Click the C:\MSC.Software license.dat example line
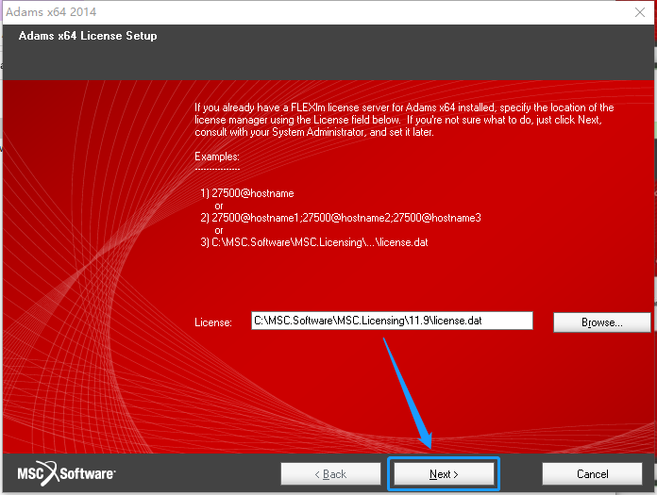This screenshot has width=657, height=495. click(x=314, y=242)
